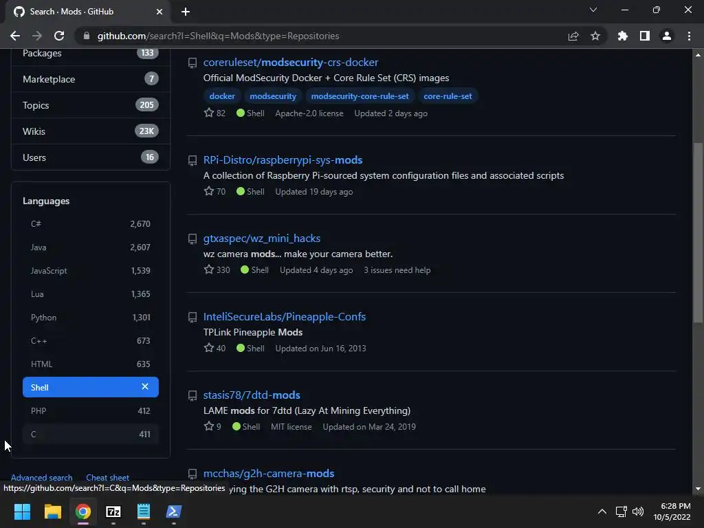Viewport: 704px width, 528px height.
Task: Filter results by Topics
Action: 90,105
